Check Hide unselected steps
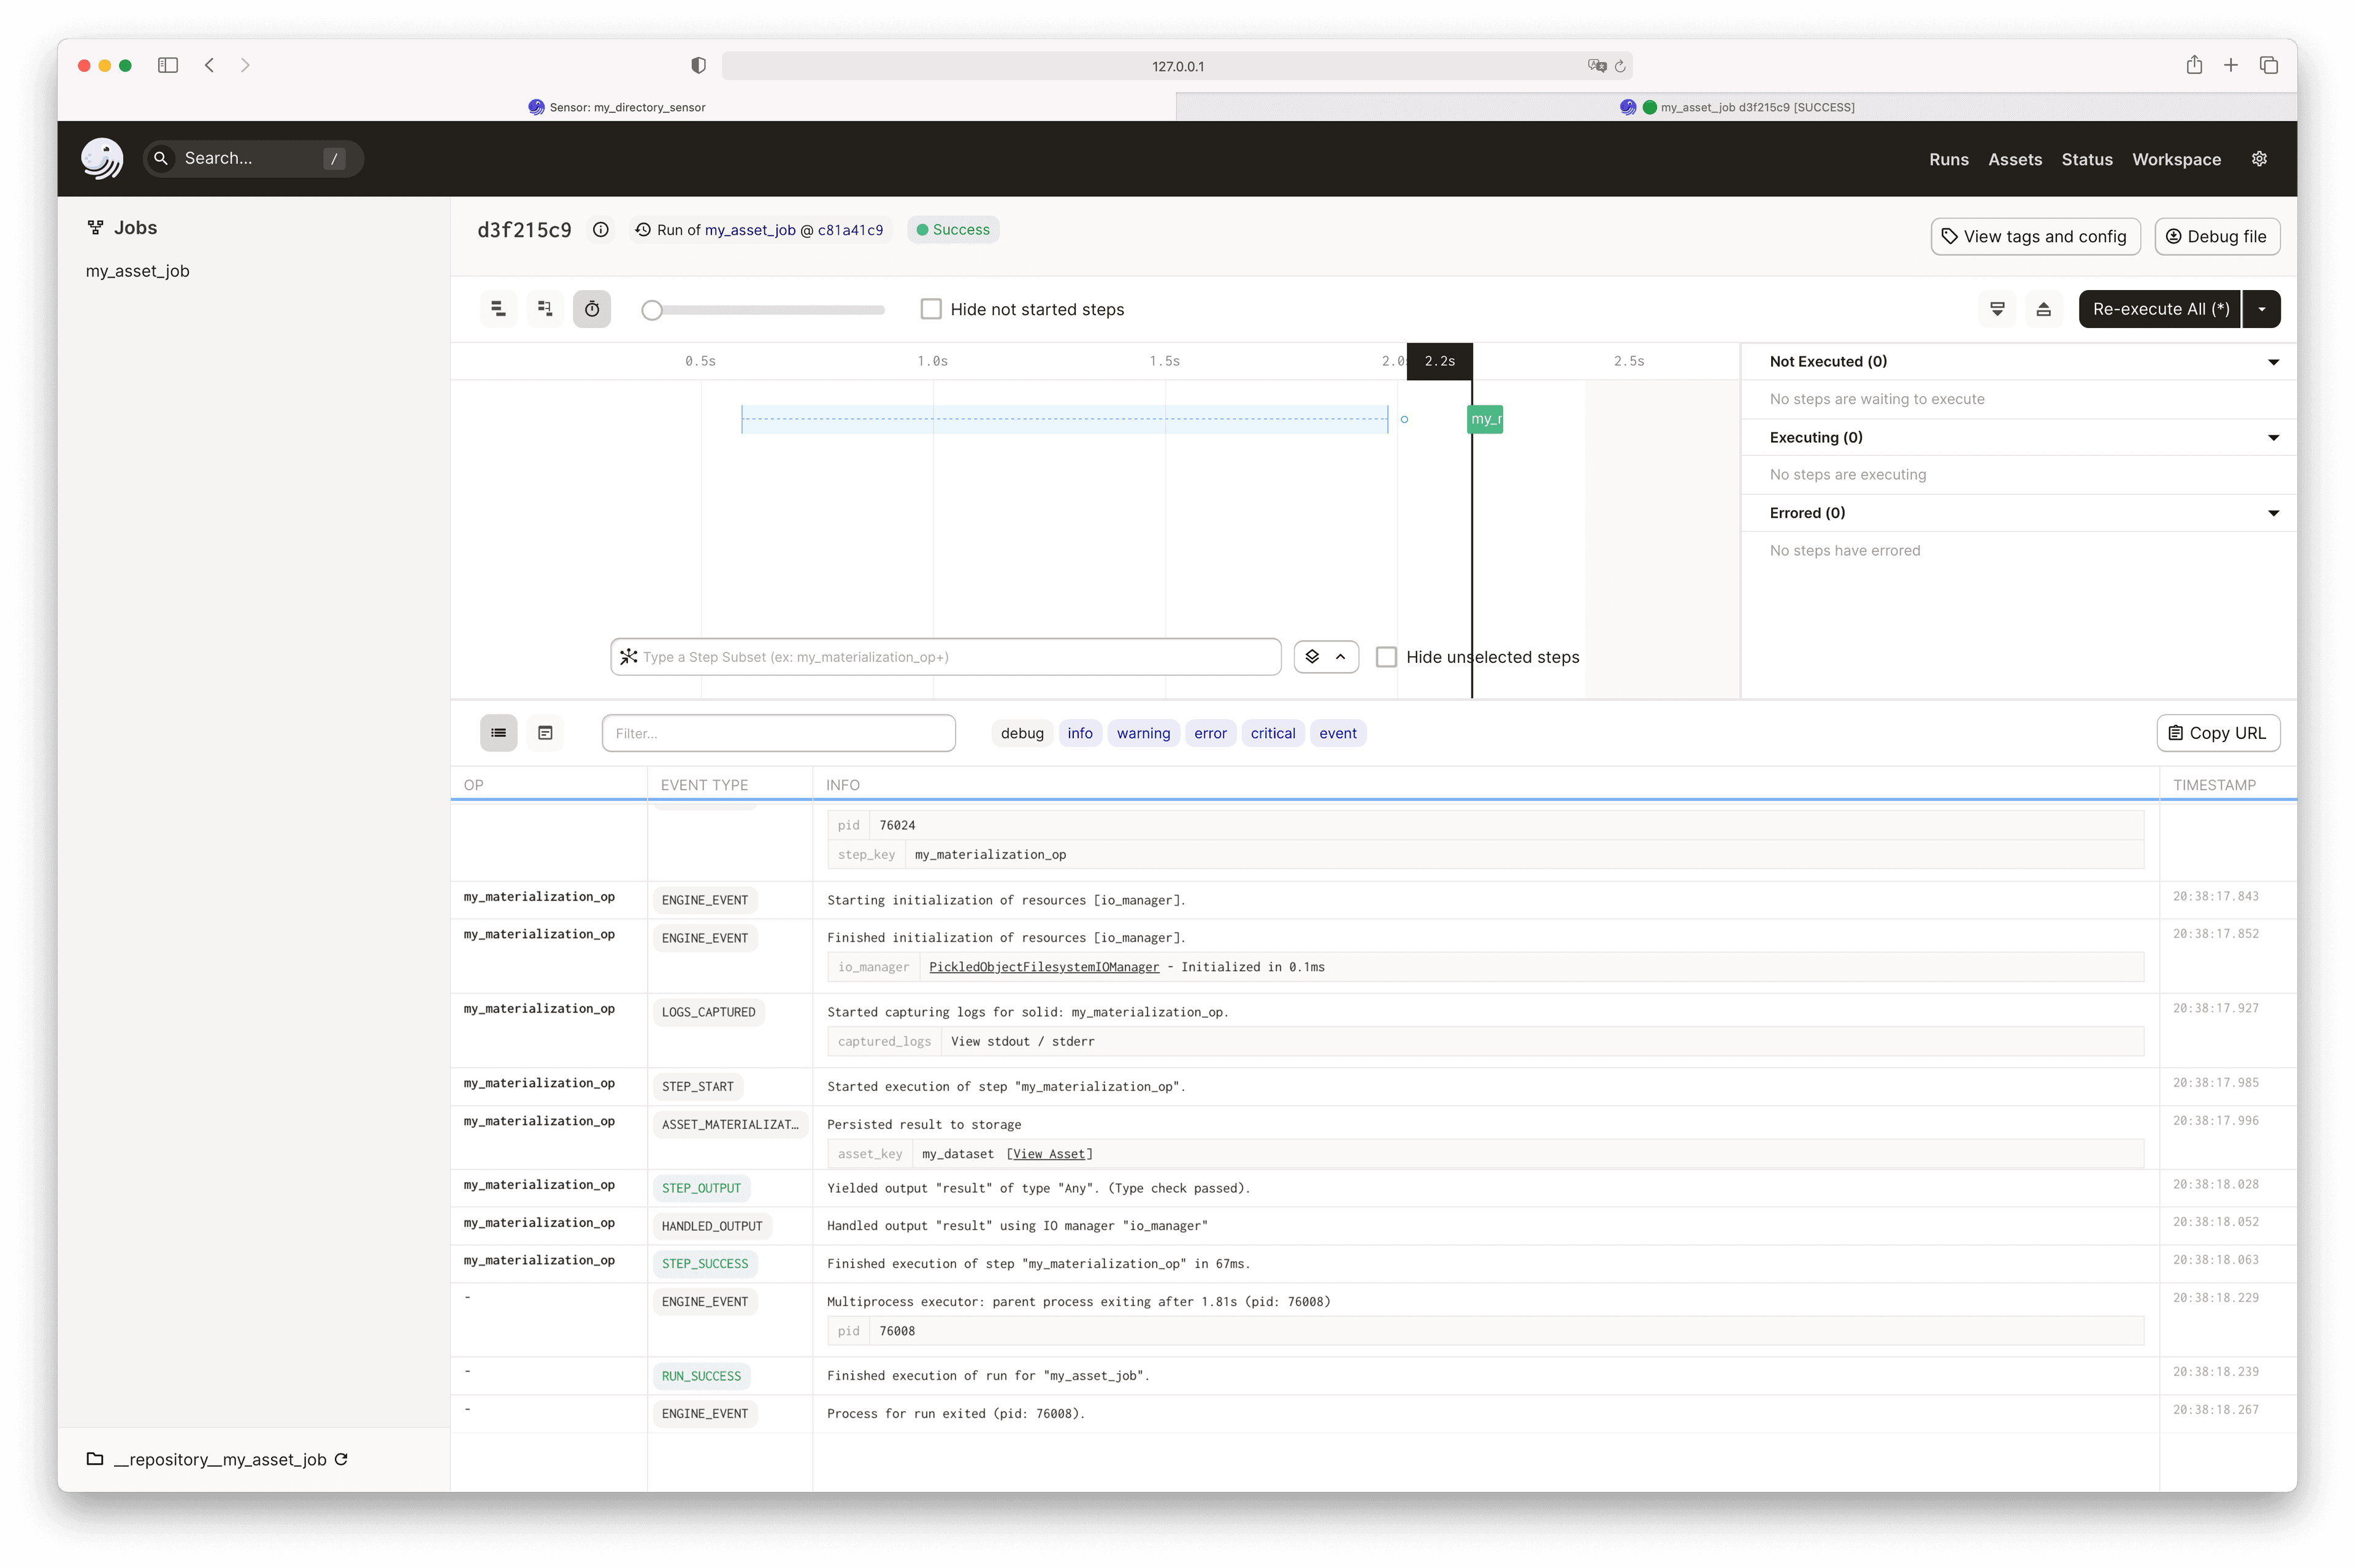The image size is (2355, 1568). tap(1386, 657)
